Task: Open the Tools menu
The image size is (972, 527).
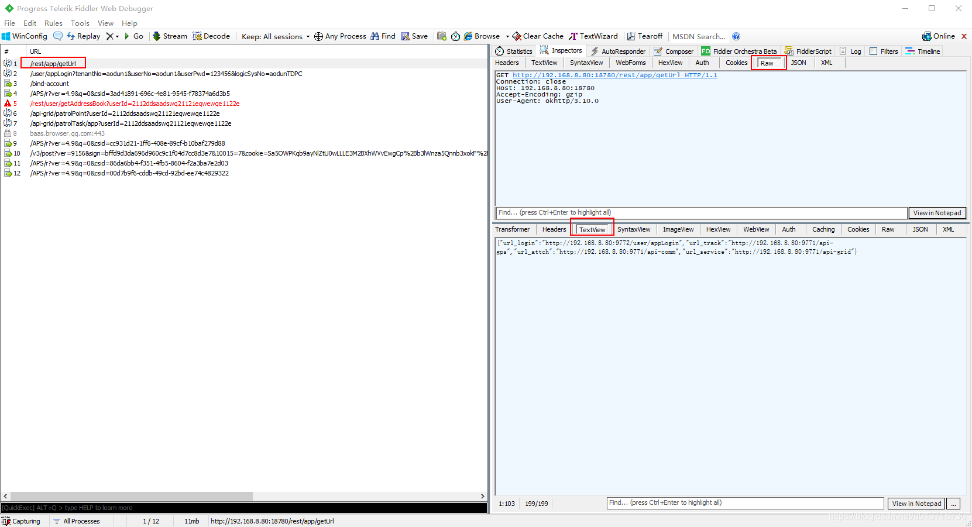Action: 80,23
